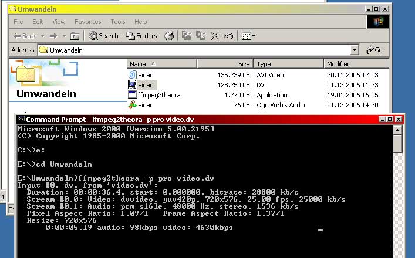Click the ffmpeg2theora file name
The width and height of the screenshot is (415, 258).
[159, 95]
